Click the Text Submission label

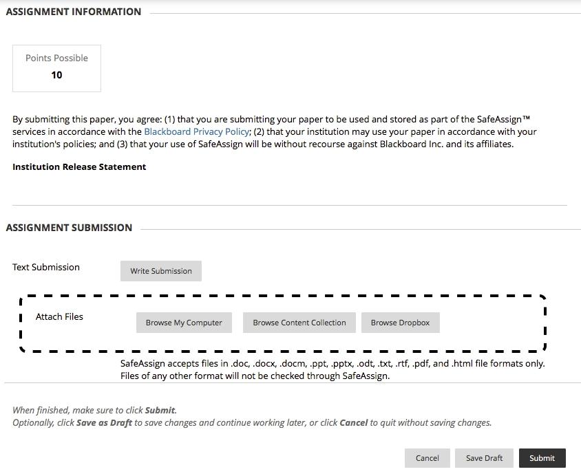(x=46, y=267)
